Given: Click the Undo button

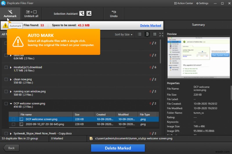Looking at the screenshot, I should point(114,14).
